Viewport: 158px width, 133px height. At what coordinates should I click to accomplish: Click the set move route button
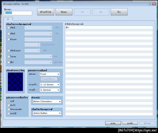[x=49, y=79]
